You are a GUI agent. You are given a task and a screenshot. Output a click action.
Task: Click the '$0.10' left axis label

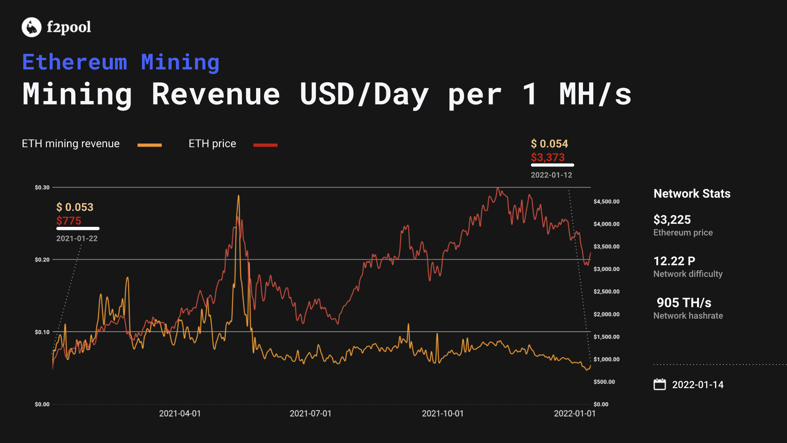(x=42, y=332)
